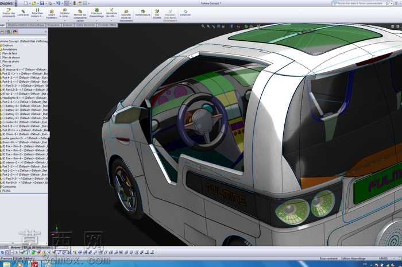The width and height of the screenshot is (402, 267).
Task: Expand the New document dropdown arrow
Action: point(29,3)
